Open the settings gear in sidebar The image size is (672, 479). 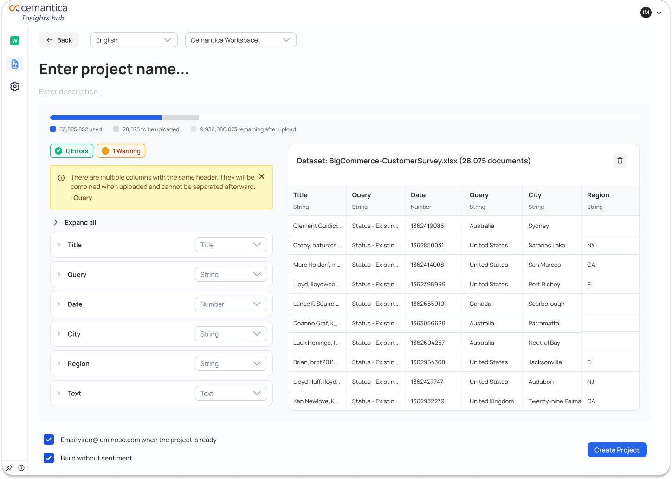pos(15,86)
